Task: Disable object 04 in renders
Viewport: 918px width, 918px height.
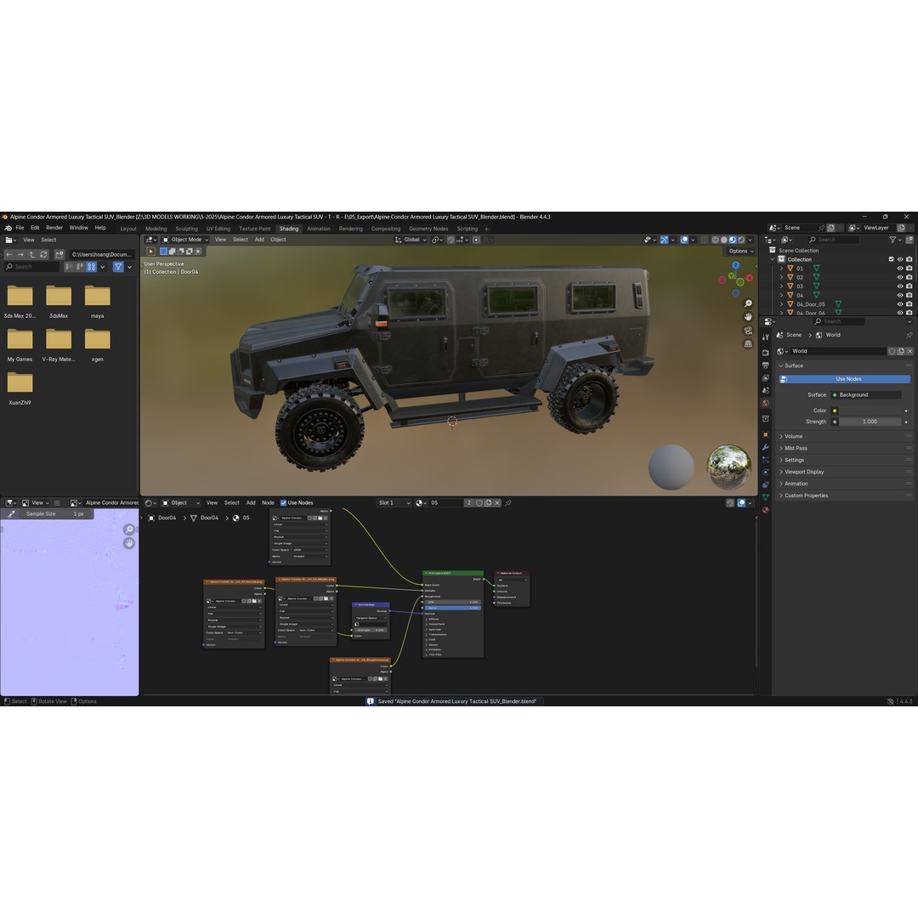Action: coord(909,295)
